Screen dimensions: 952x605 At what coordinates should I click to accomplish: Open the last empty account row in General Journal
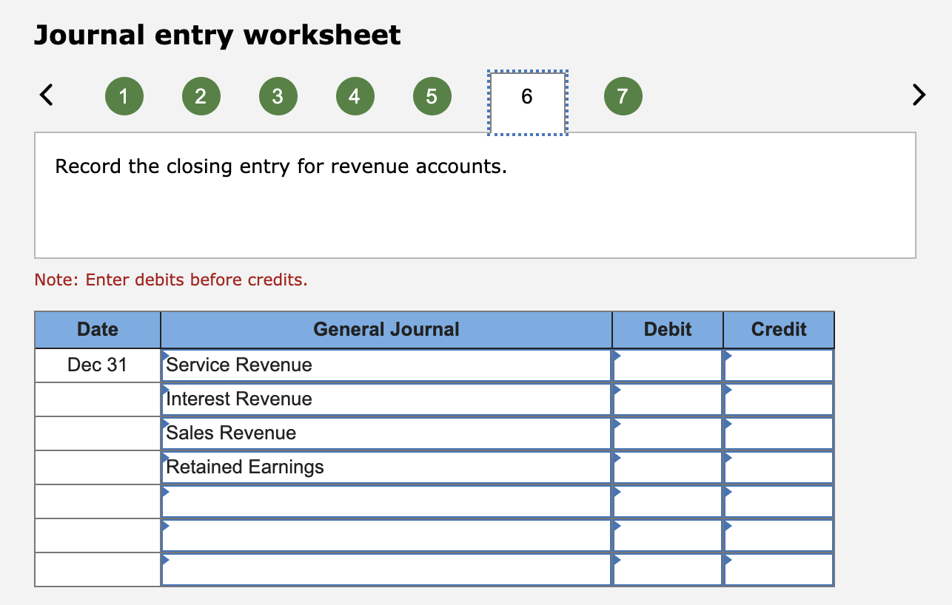[386, 569]
